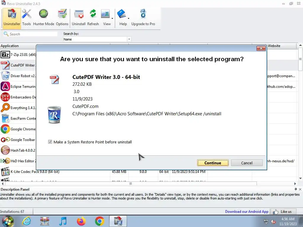303x227 pixels.
Task: Click the taskbar clock 4:56 AM
Action: [288, 219]
